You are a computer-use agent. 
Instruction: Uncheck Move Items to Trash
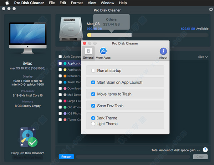coord(93,94)
